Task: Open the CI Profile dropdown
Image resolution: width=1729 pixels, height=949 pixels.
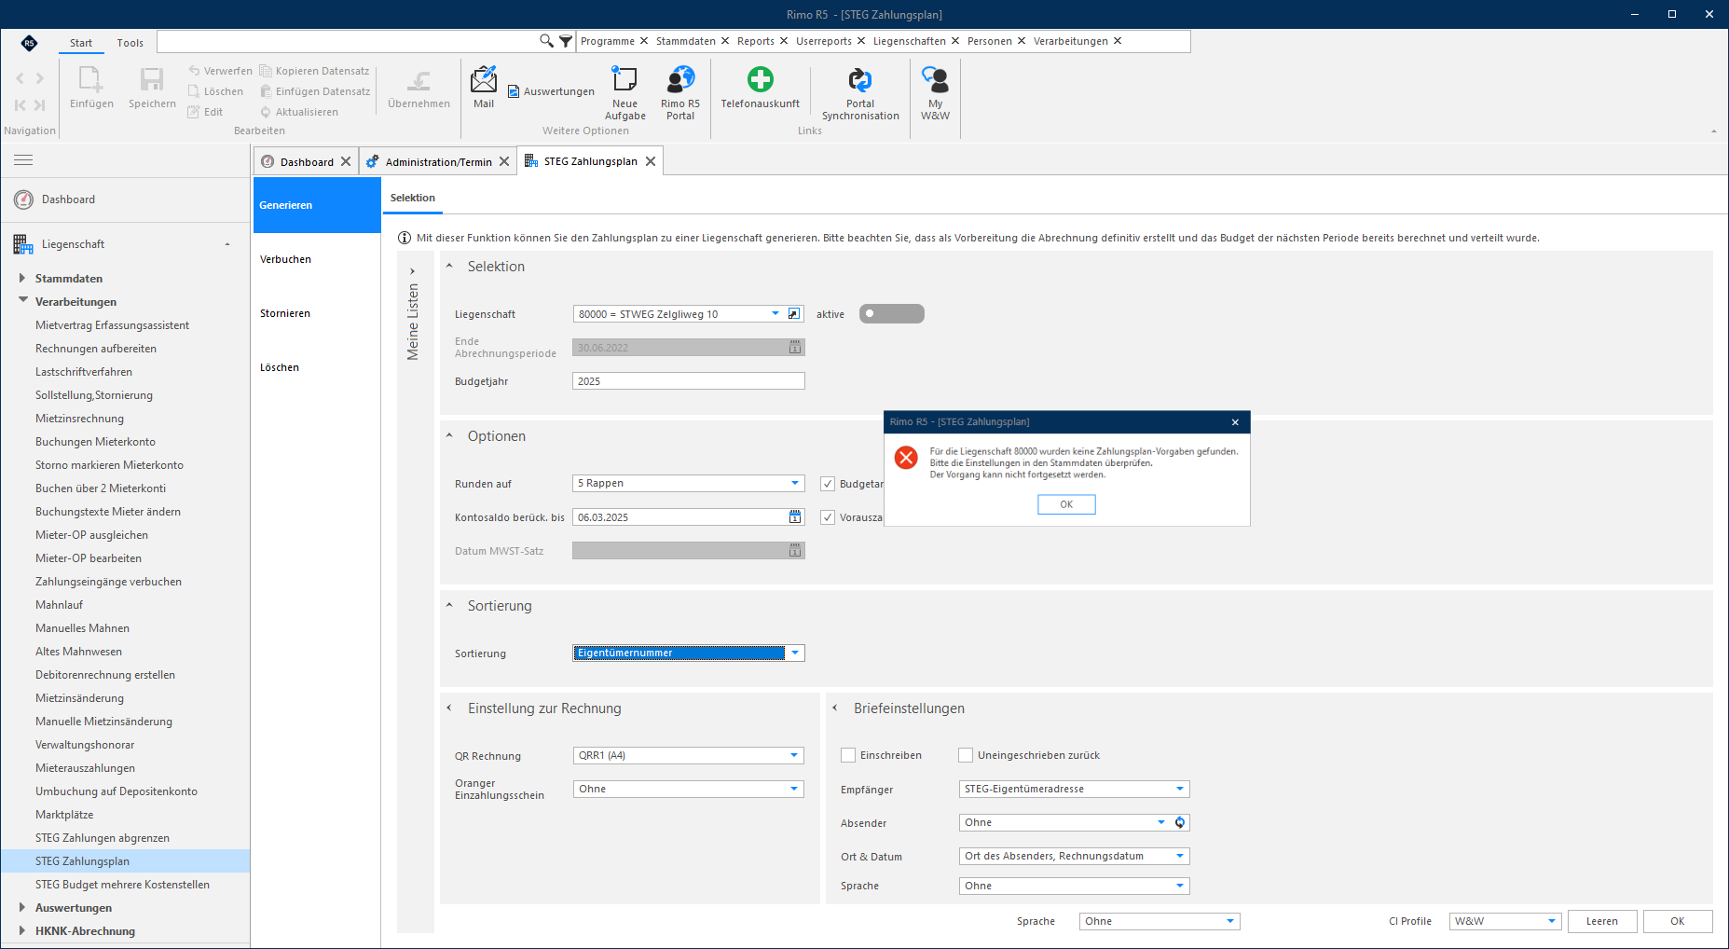Action: click(x=1552, y=921)
